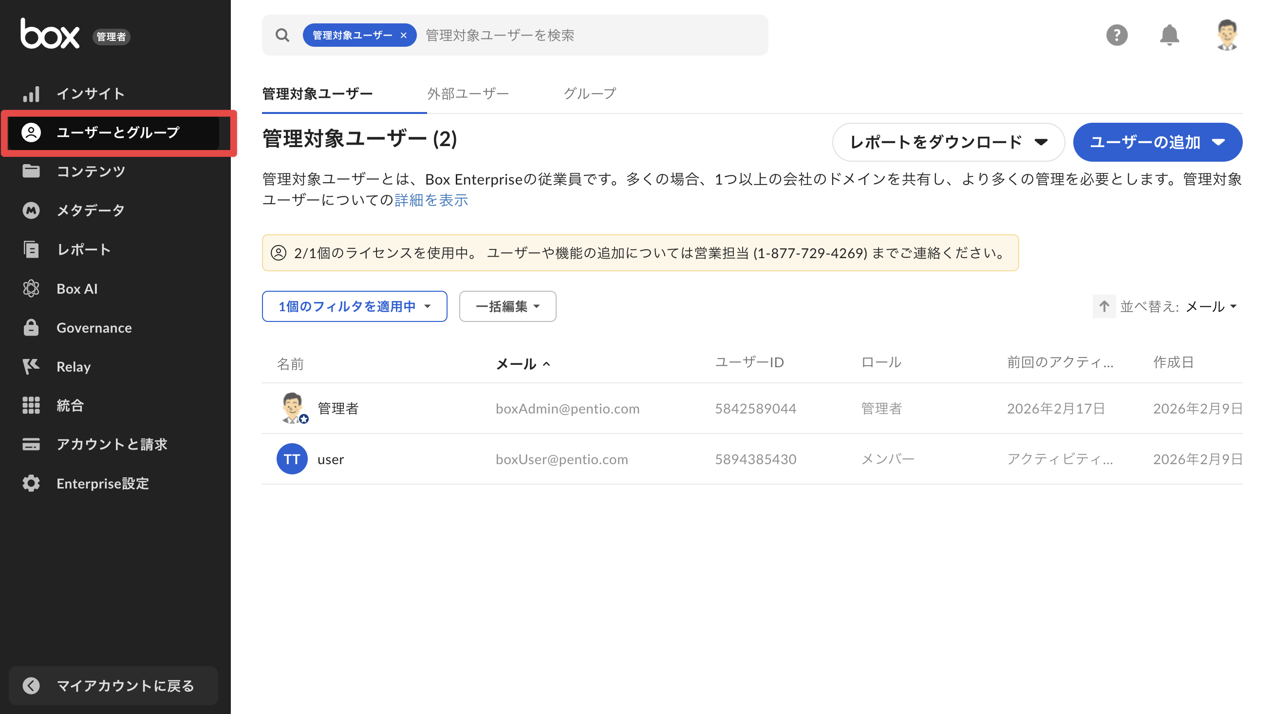1271x714 pixels.
Task: Click the ユーザーとグループ person icon
Action: (x=31, y=132)
